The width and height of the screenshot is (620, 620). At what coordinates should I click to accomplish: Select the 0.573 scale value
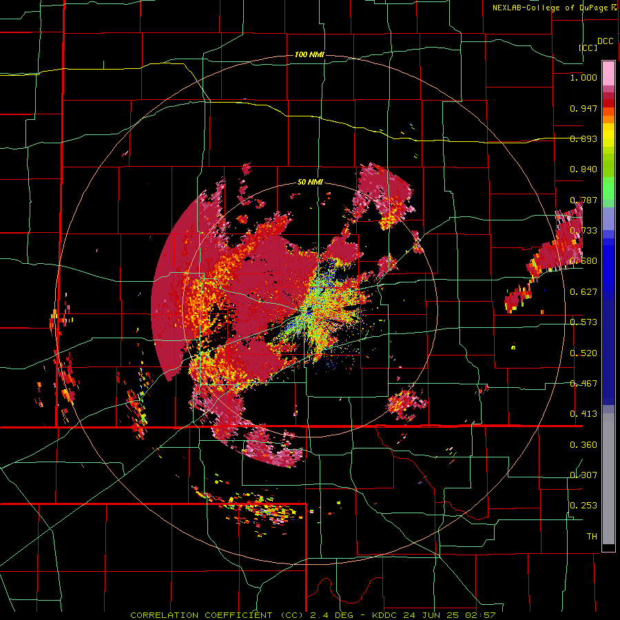pyautogui.click(x=583, y=322)
